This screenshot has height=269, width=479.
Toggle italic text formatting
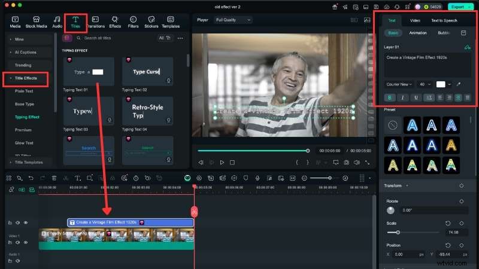(x=403, y=97)
